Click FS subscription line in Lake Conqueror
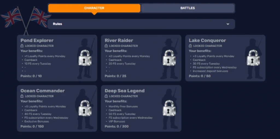 (215, 67)
